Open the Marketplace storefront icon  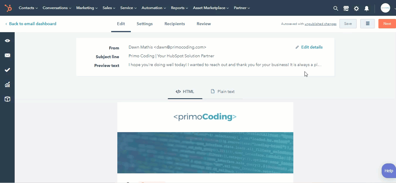click(346, 8)
